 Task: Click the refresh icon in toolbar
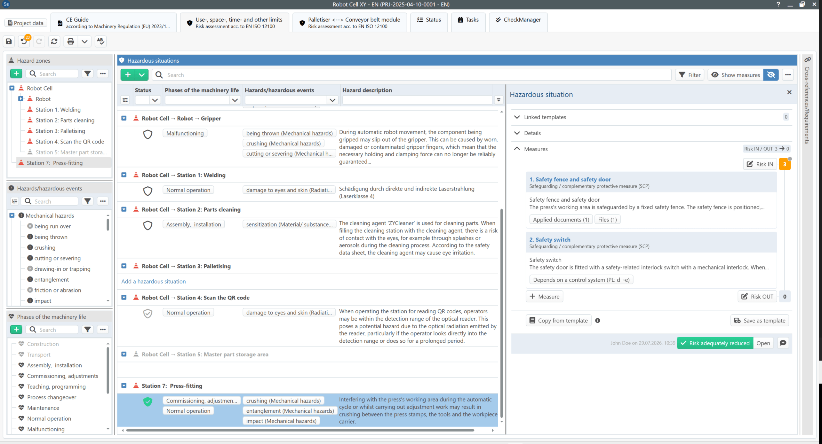54,41
